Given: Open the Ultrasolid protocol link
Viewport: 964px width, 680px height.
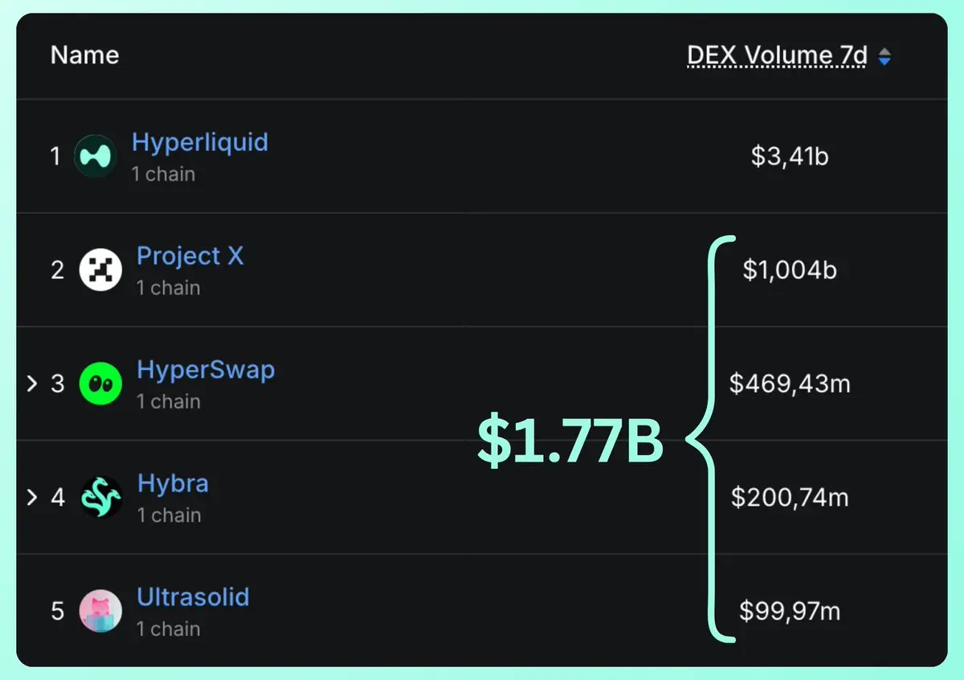Looking at the screenshot, I should click(193, 597).
